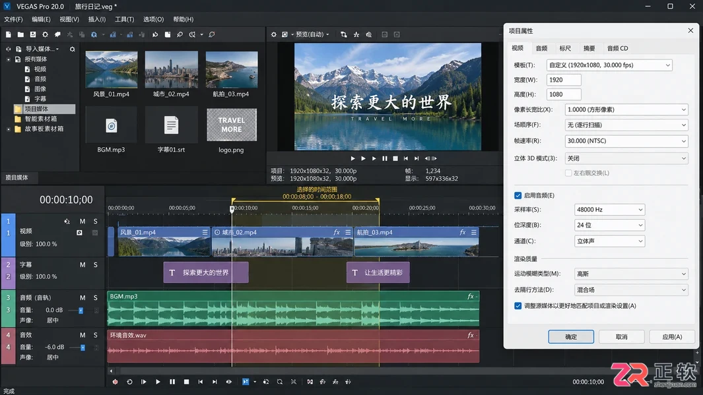Click the 宽度 width input field

tap(564, 80)
